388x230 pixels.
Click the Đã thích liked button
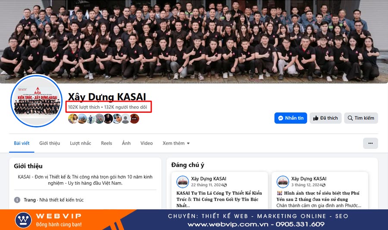[325, 118]
